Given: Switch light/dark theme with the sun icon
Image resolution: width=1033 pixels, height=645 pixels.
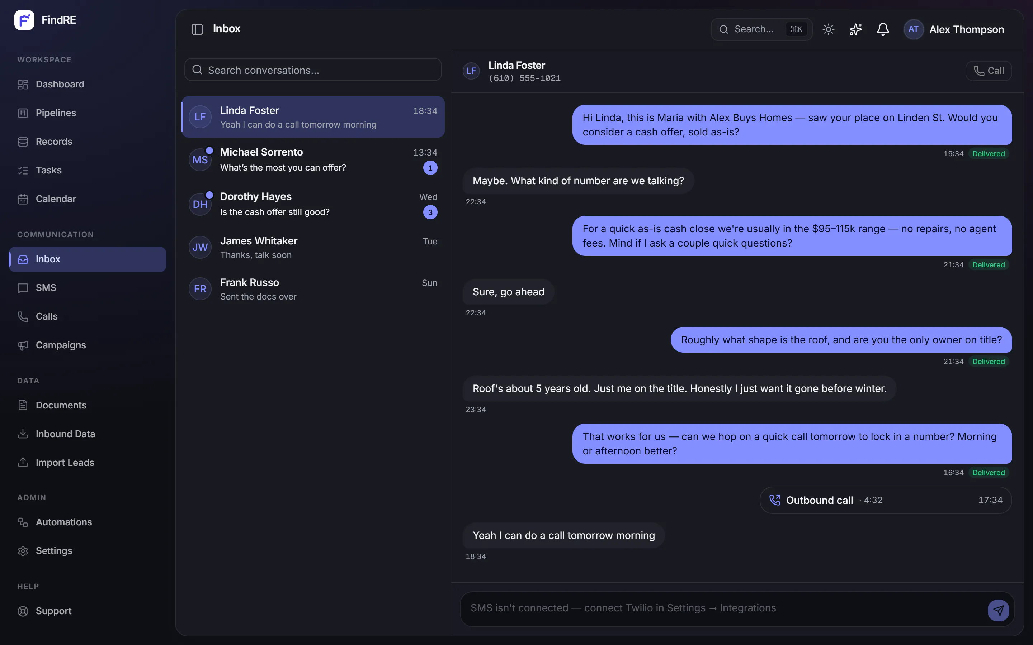Looking at the screenshot, I should (x=828, y=29).
